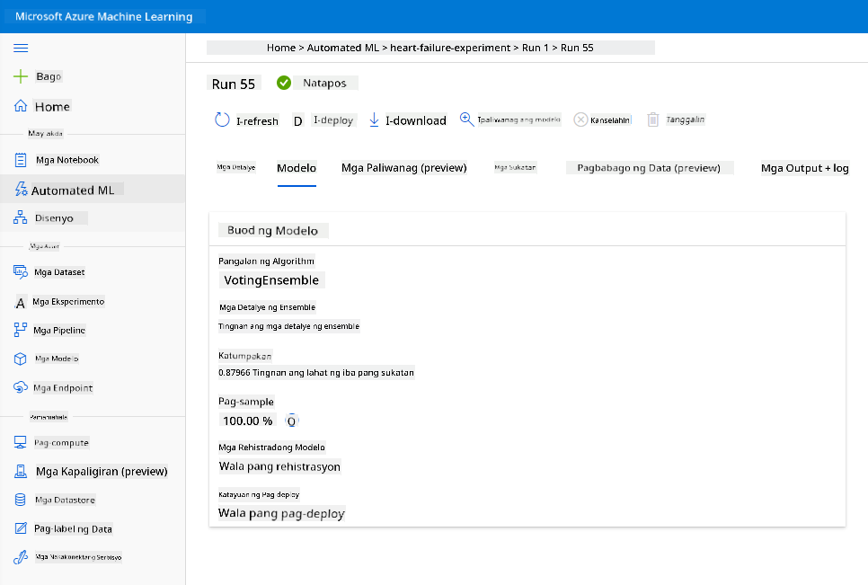Click the I-refresh circular arrow icon
The width and height of the screenshot is (868, 585).
pyautogui.click(x=222, y=120)
